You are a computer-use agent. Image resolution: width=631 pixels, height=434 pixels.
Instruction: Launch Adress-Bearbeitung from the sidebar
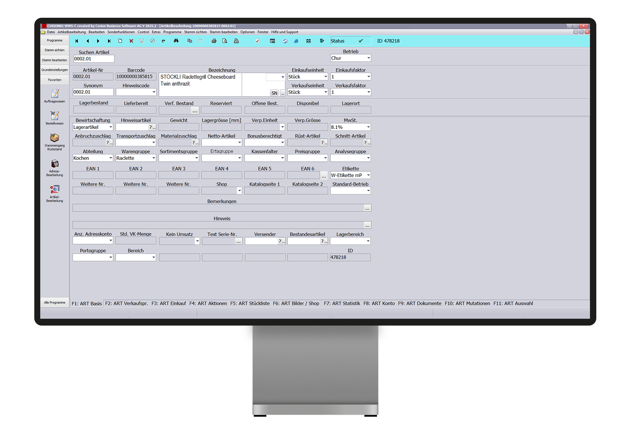(x=55, y=164)
